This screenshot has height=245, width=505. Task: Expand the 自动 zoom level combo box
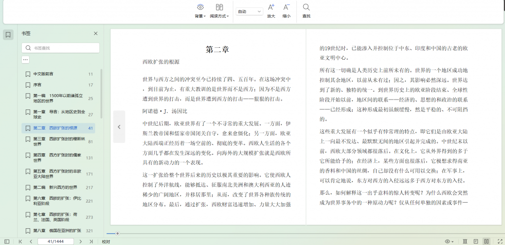pos(249,11)
